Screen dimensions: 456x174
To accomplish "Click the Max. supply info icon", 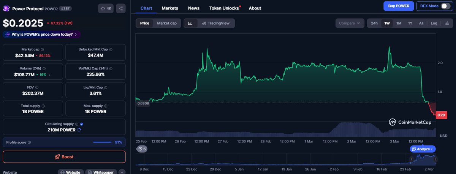I will pyautogui.click(x=105, y=106).
